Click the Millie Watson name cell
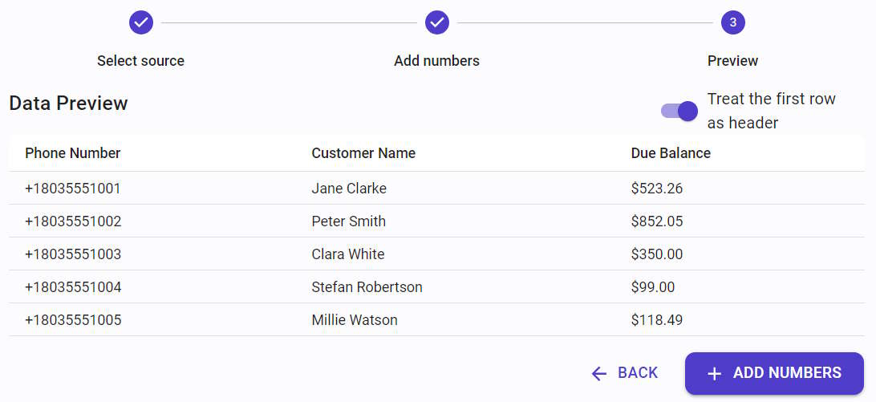876x402 pixels. pyautogui.click(x=355, y=320)
